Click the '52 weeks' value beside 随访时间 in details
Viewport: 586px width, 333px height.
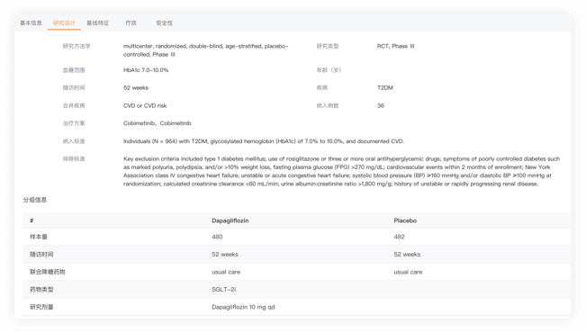136,87
